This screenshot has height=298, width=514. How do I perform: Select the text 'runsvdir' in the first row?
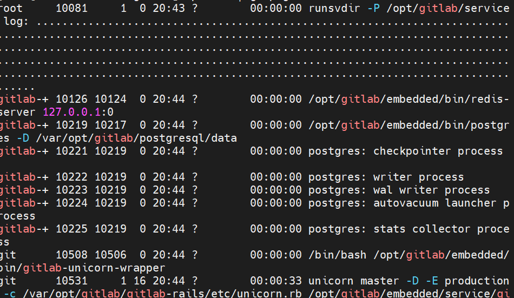tap(334, 8)
